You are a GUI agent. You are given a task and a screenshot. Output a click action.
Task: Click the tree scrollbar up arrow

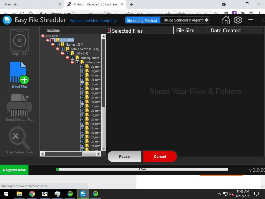(104, 36)
